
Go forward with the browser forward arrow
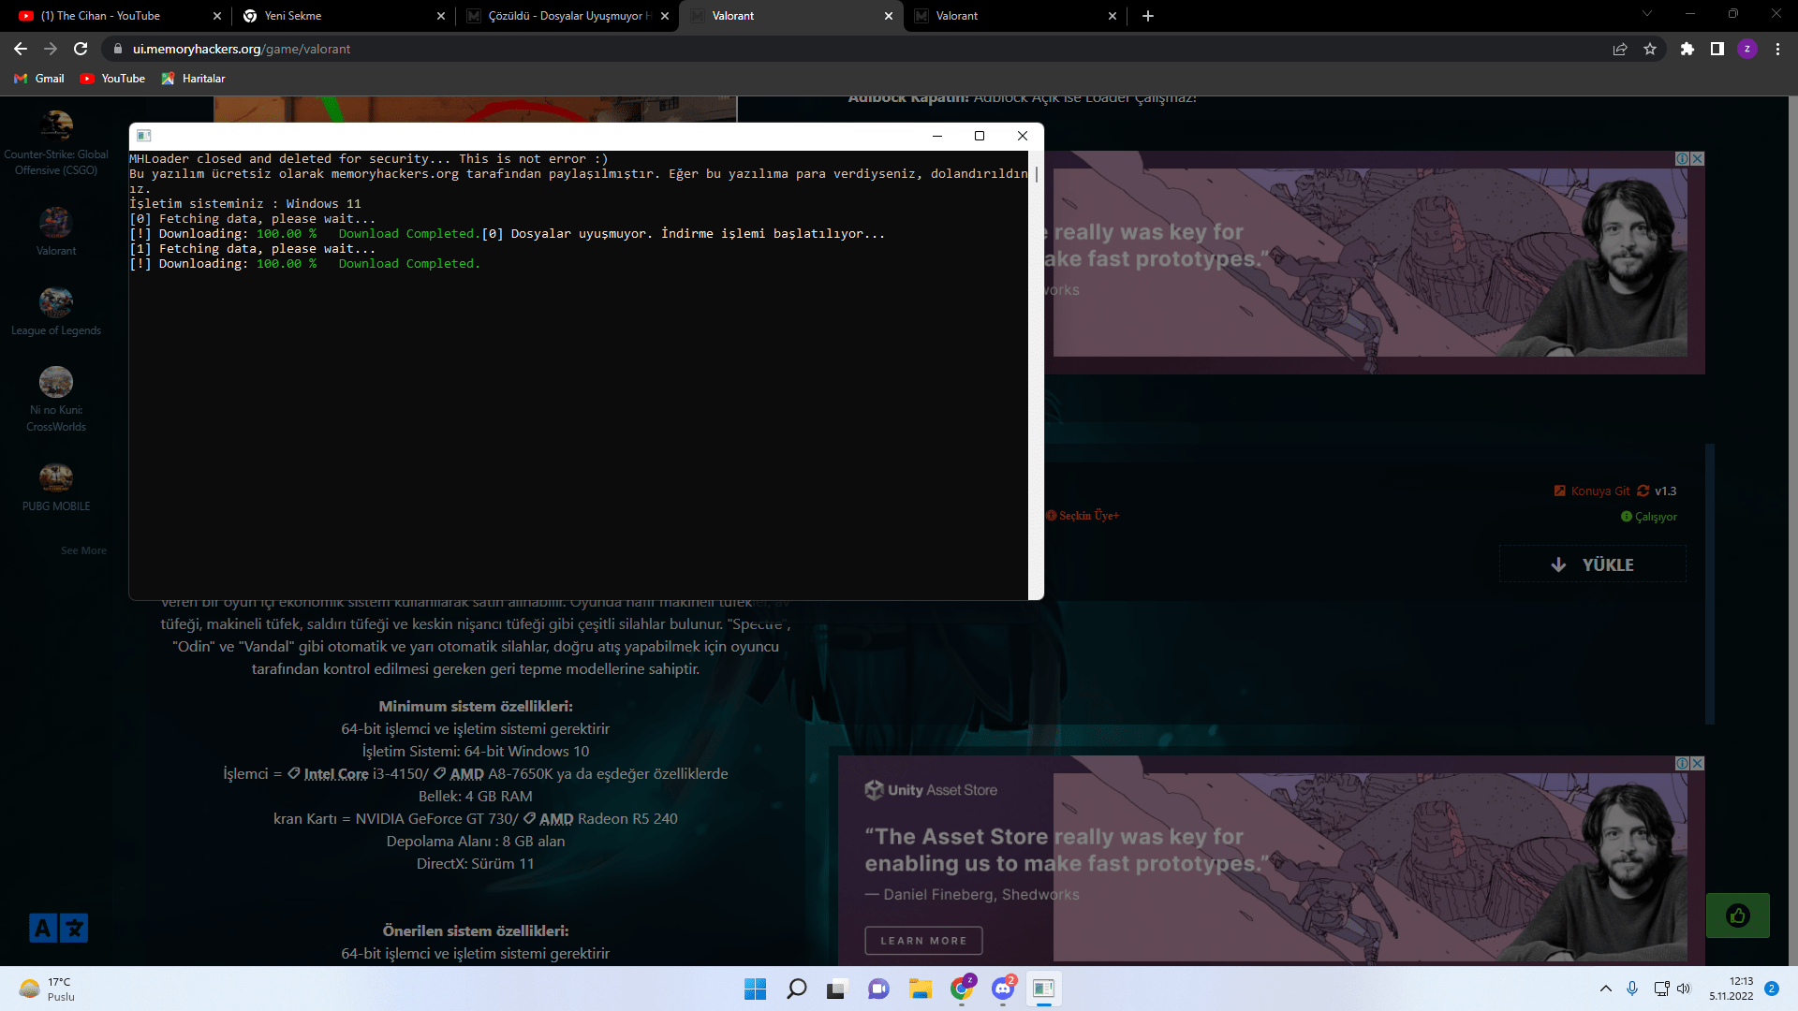click(x=51, y=49)
